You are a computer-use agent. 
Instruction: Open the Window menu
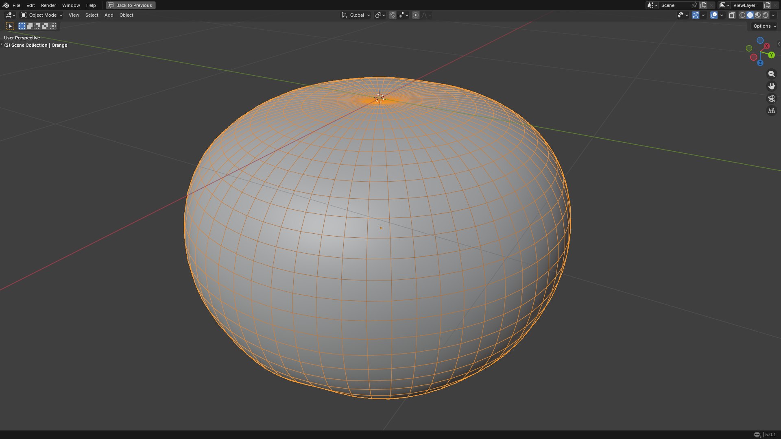click(x=71, y=5)
